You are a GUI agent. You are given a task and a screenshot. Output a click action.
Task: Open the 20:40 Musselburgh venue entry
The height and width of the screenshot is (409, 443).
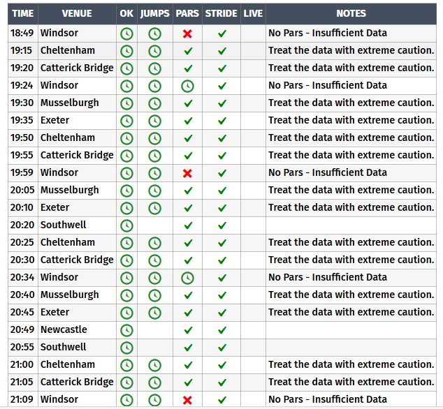point(69,295)
